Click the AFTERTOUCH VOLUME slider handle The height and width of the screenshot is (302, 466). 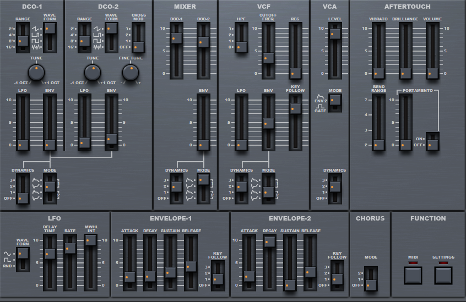pyautogui.click(x=432, y=73)
